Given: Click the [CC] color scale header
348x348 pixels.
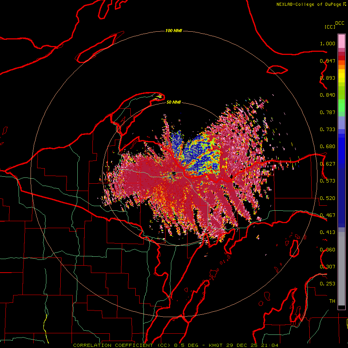Looking at the screenshot, I should [x=330, y=27].
